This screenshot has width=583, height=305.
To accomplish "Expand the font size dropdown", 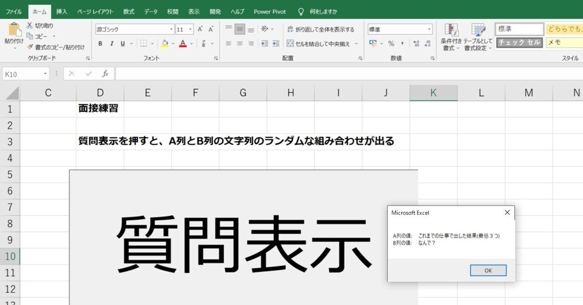I will 190,29.
